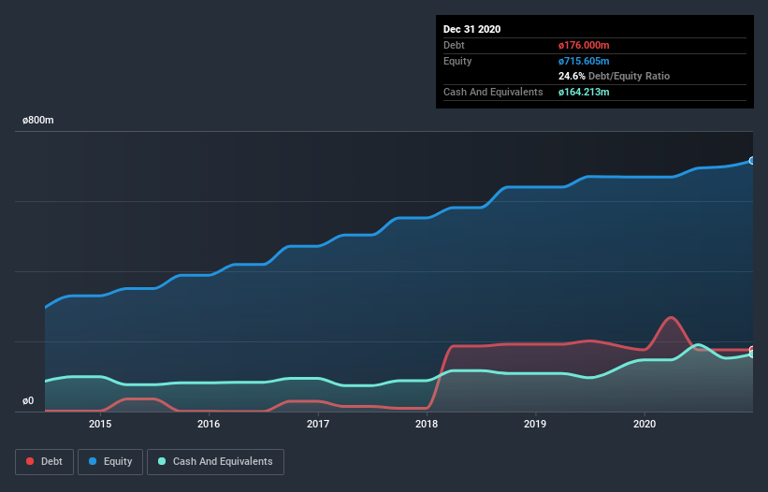Screen dimensions: 768x492
Task: Click the ø176.000m debt value
Action: (x=584, y=45)
